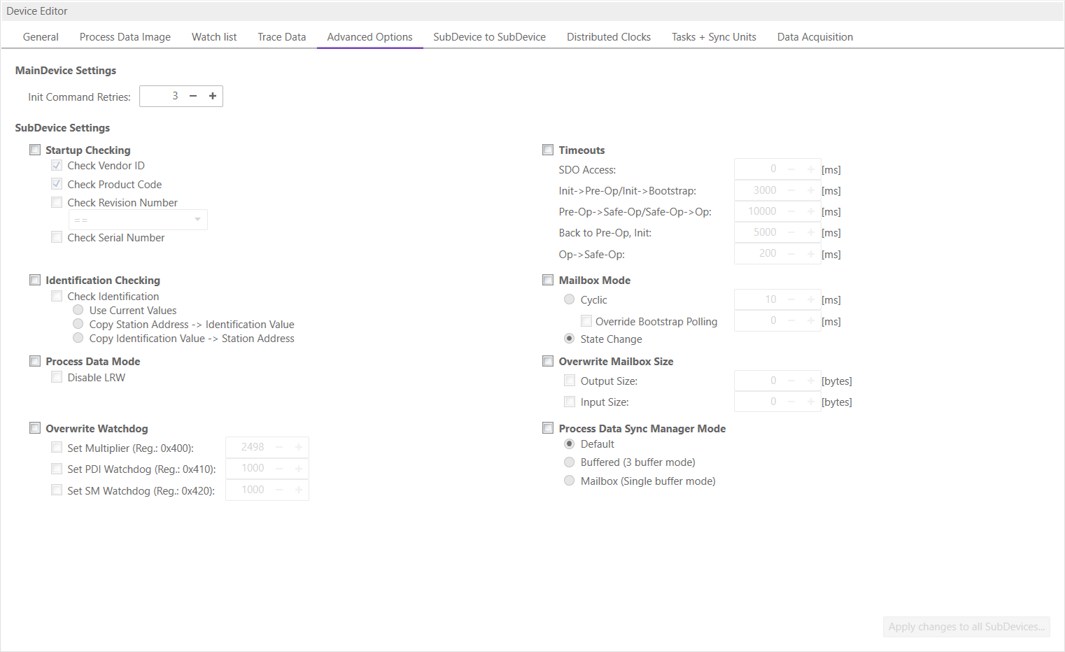The width and height of the screenshot is (1065, 652).
Task: Increase Init Command Retries with plus button
Action: point(213,96)
